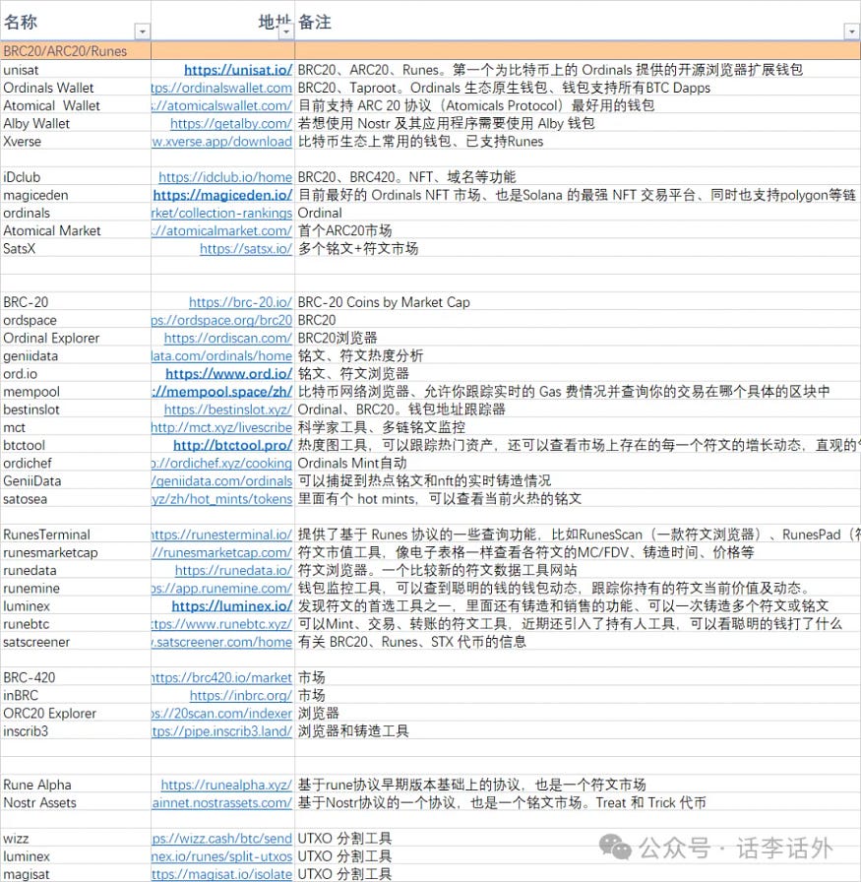Select the Alby Wallet cell

tap(76, 123)
